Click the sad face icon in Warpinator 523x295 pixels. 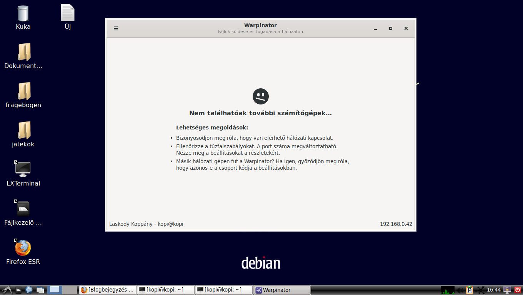(261, 96)
